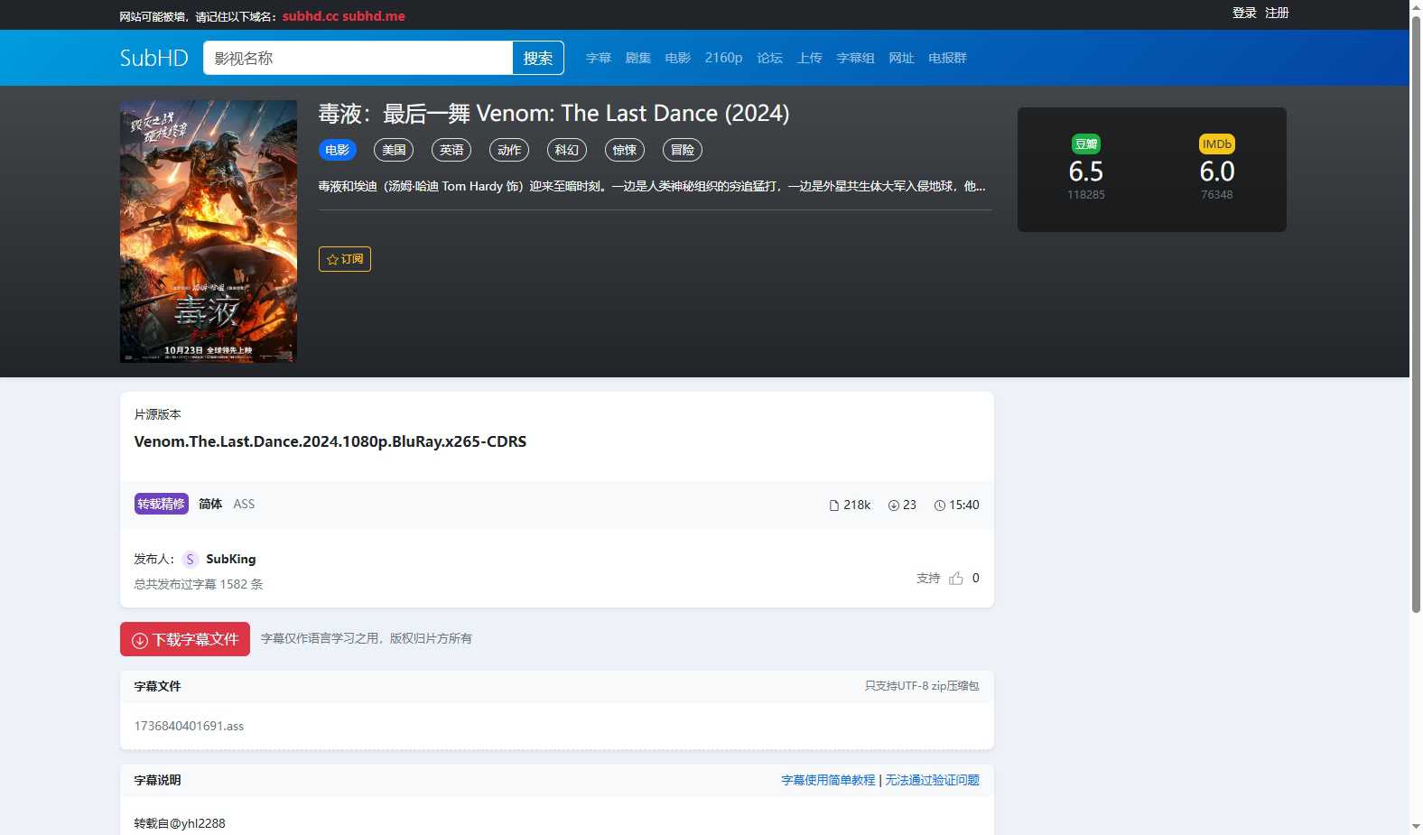
Task: Click the file name 1736840401691.ass
Action: [x=189, y=726]
